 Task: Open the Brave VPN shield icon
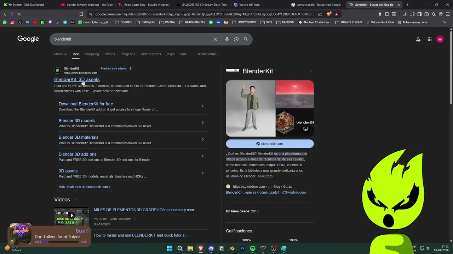pyautogui.click(x=441, y=14)
